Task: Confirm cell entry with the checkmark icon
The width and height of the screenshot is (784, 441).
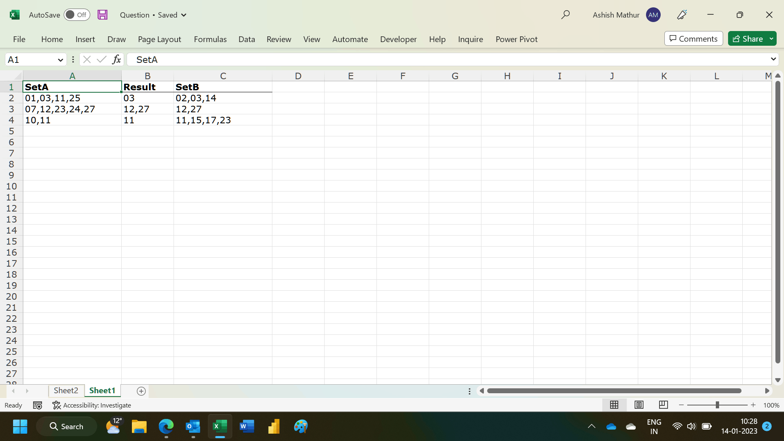Action: 102,59
